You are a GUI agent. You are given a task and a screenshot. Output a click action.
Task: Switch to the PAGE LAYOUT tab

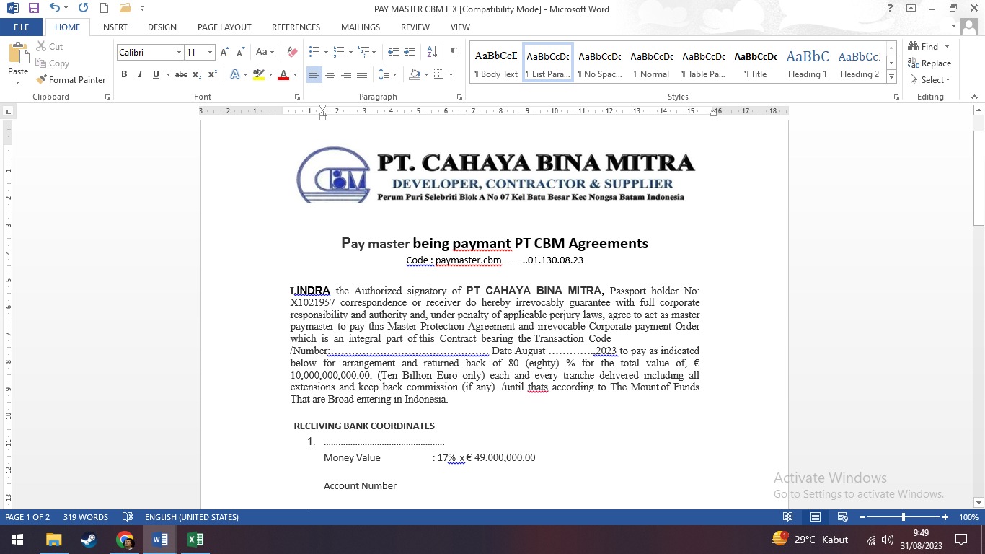click(224, 27)
